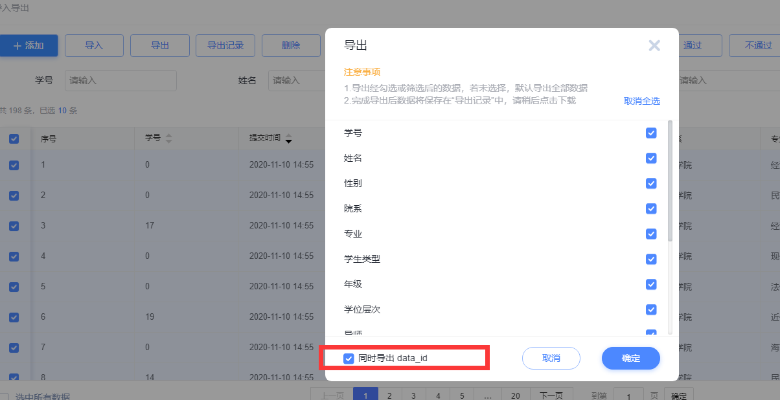
Task: Click 学位层次 field label in list
Action: point(362,309)
